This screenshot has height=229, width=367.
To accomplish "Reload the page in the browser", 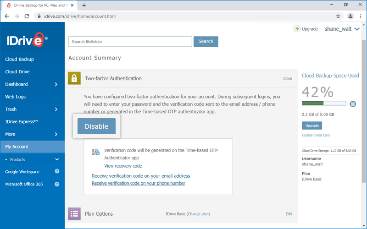I will pyautogui.click(x=27, y=16).
